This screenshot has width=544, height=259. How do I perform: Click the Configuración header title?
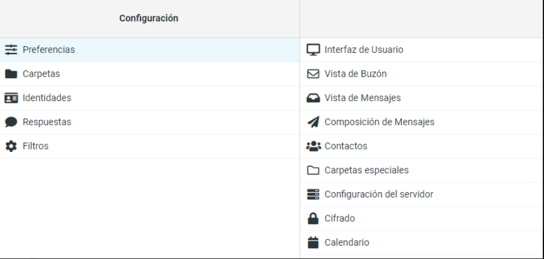[x=149, y=18]
